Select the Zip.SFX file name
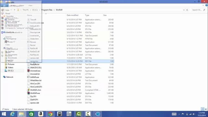 pyautogui.click(x=33, y=97)
